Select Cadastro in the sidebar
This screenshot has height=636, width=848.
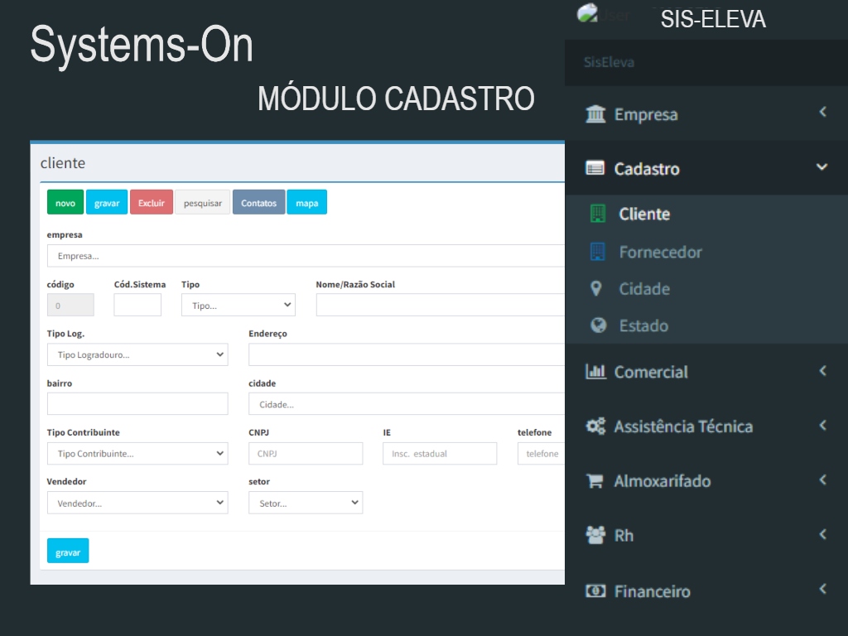click(706, 169)
